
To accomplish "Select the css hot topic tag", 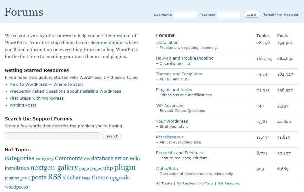I will (87, 159).
